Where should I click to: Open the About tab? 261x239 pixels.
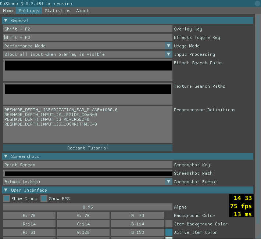coord(82,11)
